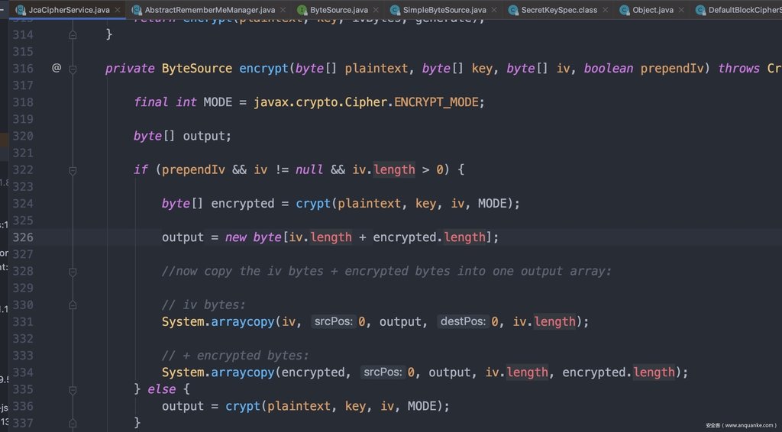The image size is (782, 432).
Task: Click ENCRYPT_MODE constant on line 318
Action: pyautogui.click(x=436, y=102)
